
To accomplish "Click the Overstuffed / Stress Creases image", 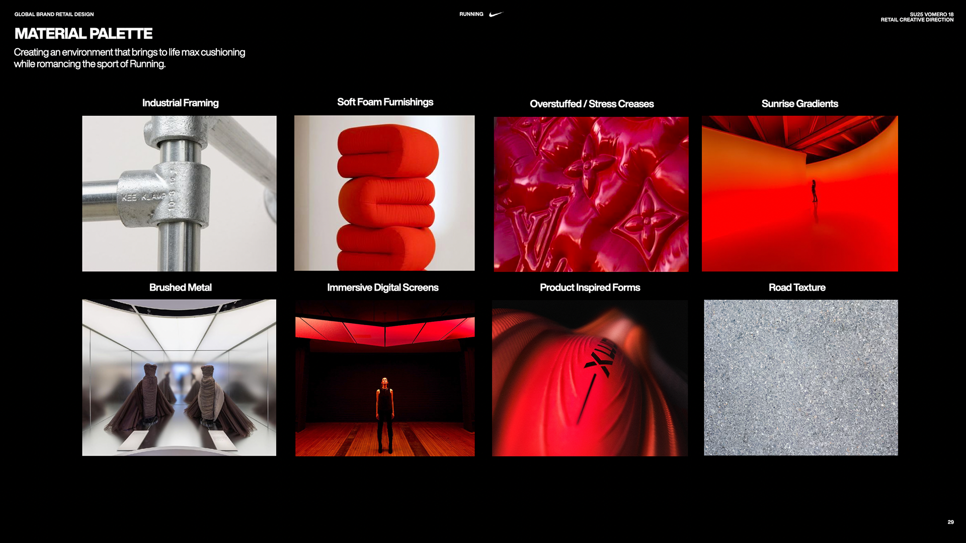I will coord(591,194).
